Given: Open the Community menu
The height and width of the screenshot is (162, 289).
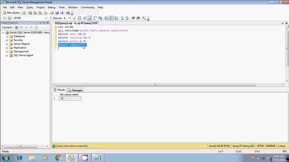Looking at the screenshot, I should (x=88, y=7).
